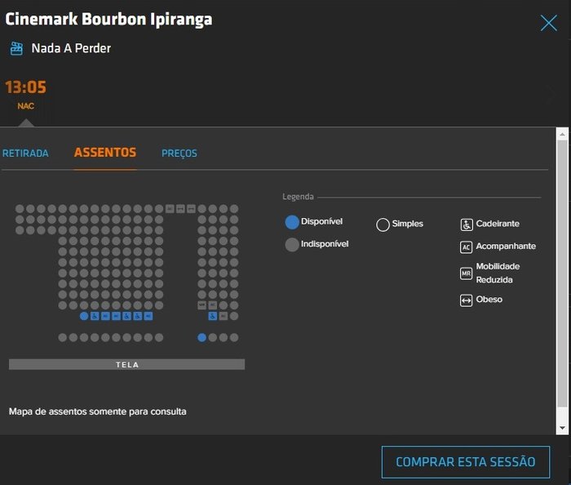571x485 pixels.
Task: Click the clapperboard movie icon beside Nada A Perder
Action: pyautogui.click(x=16, y=48)
